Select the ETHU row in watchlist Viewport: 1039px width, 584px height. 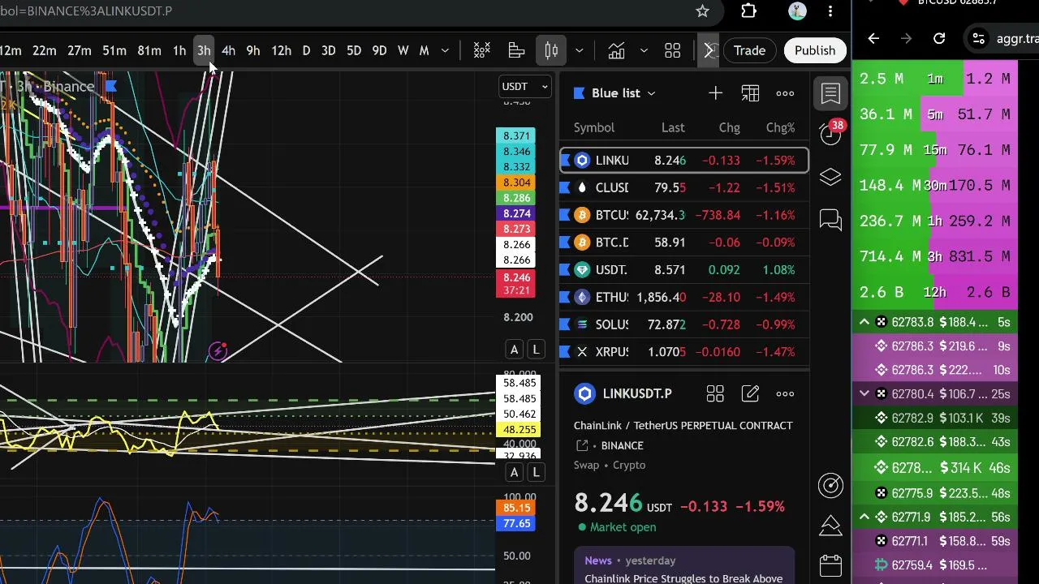[683, 298]
